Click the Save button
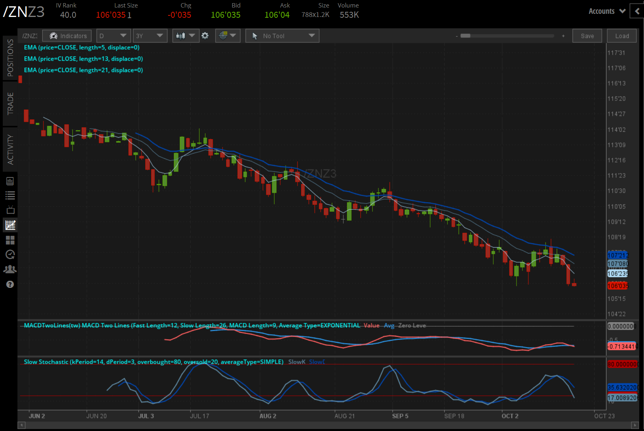Screen dimensions: 644x431 click(587, 36)
